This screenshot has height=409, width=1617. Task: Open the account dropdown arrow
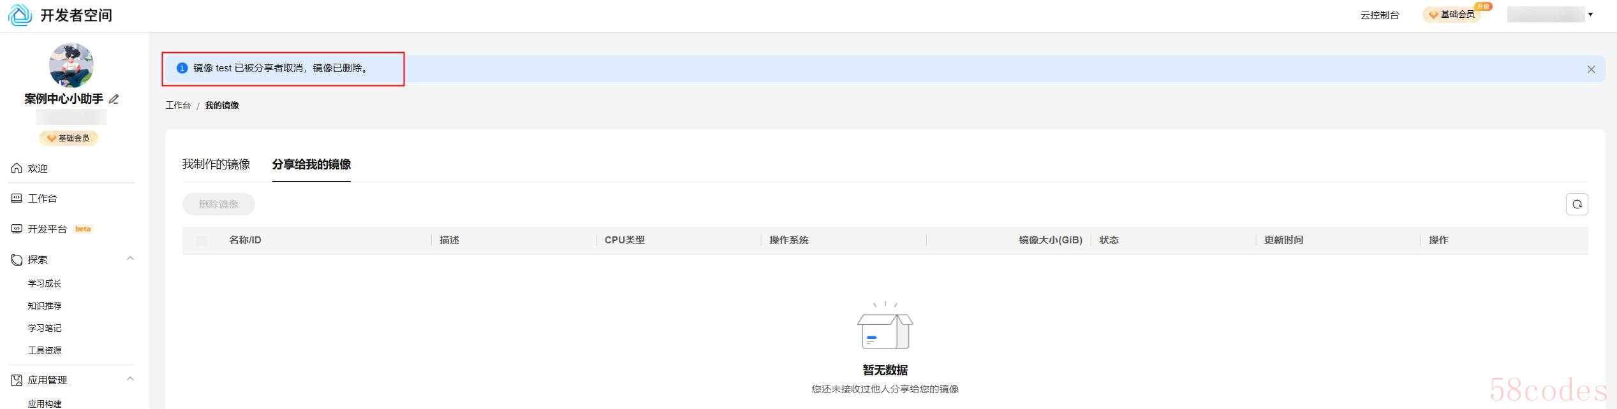click(x=1590, y=15)
